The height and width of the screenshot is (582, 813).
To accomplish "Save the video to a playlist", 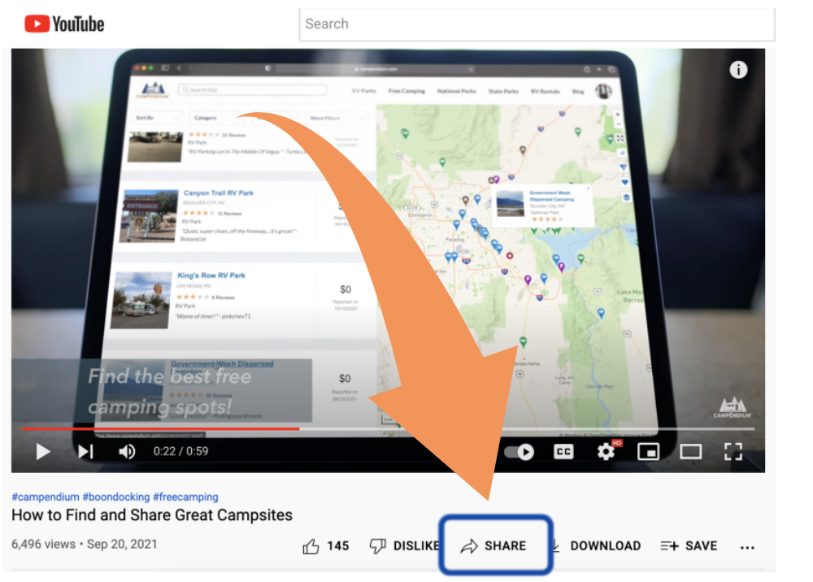I will (689, 546).
